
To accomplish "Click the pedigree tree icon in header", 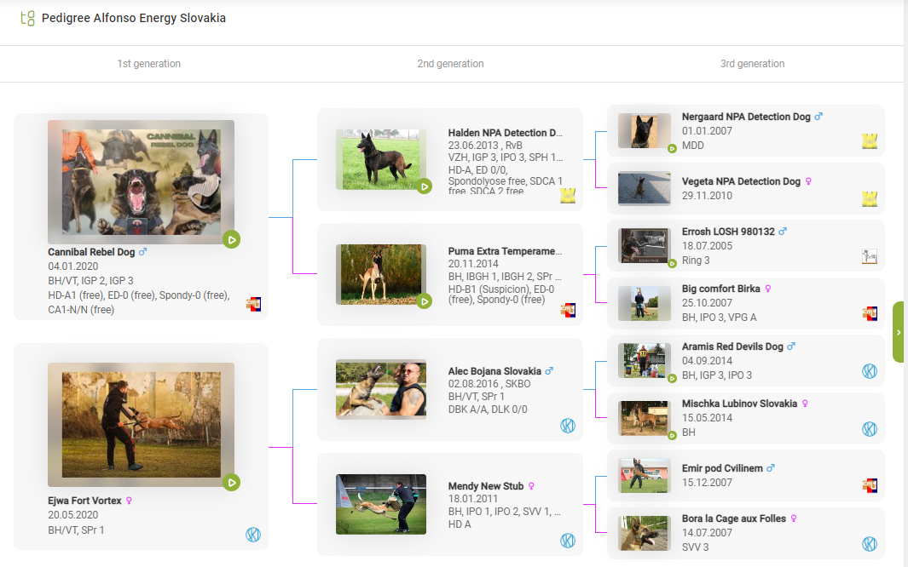I will tap(27, 18).
